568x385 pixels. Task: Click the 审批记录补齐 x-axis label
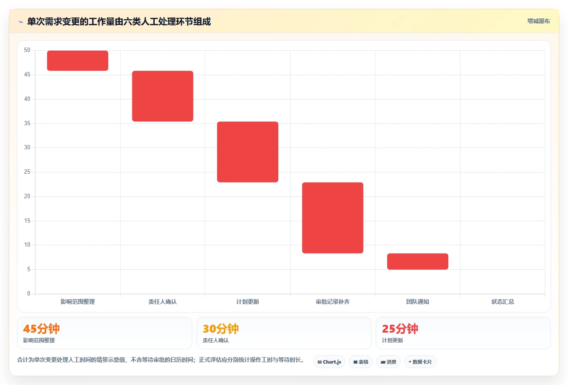pyautogui.click(x=332, y=302)
